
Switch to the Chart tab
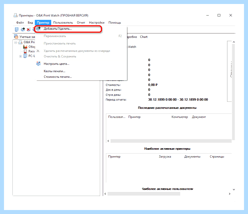[x=144, y=37]
